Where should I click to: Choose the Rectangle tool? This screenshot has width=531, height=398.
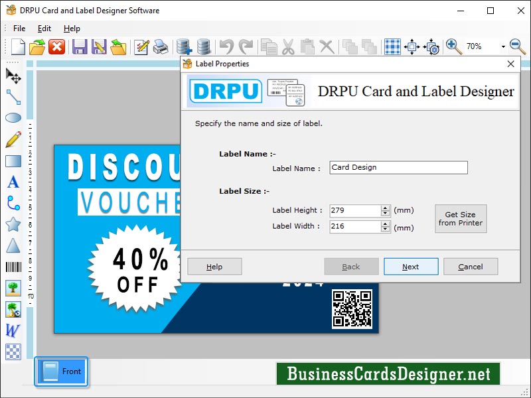[x=12, y=161]
